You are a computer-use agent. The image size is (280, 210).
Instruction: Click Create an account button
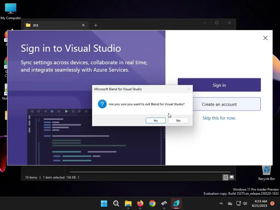(x=219, y=104)
